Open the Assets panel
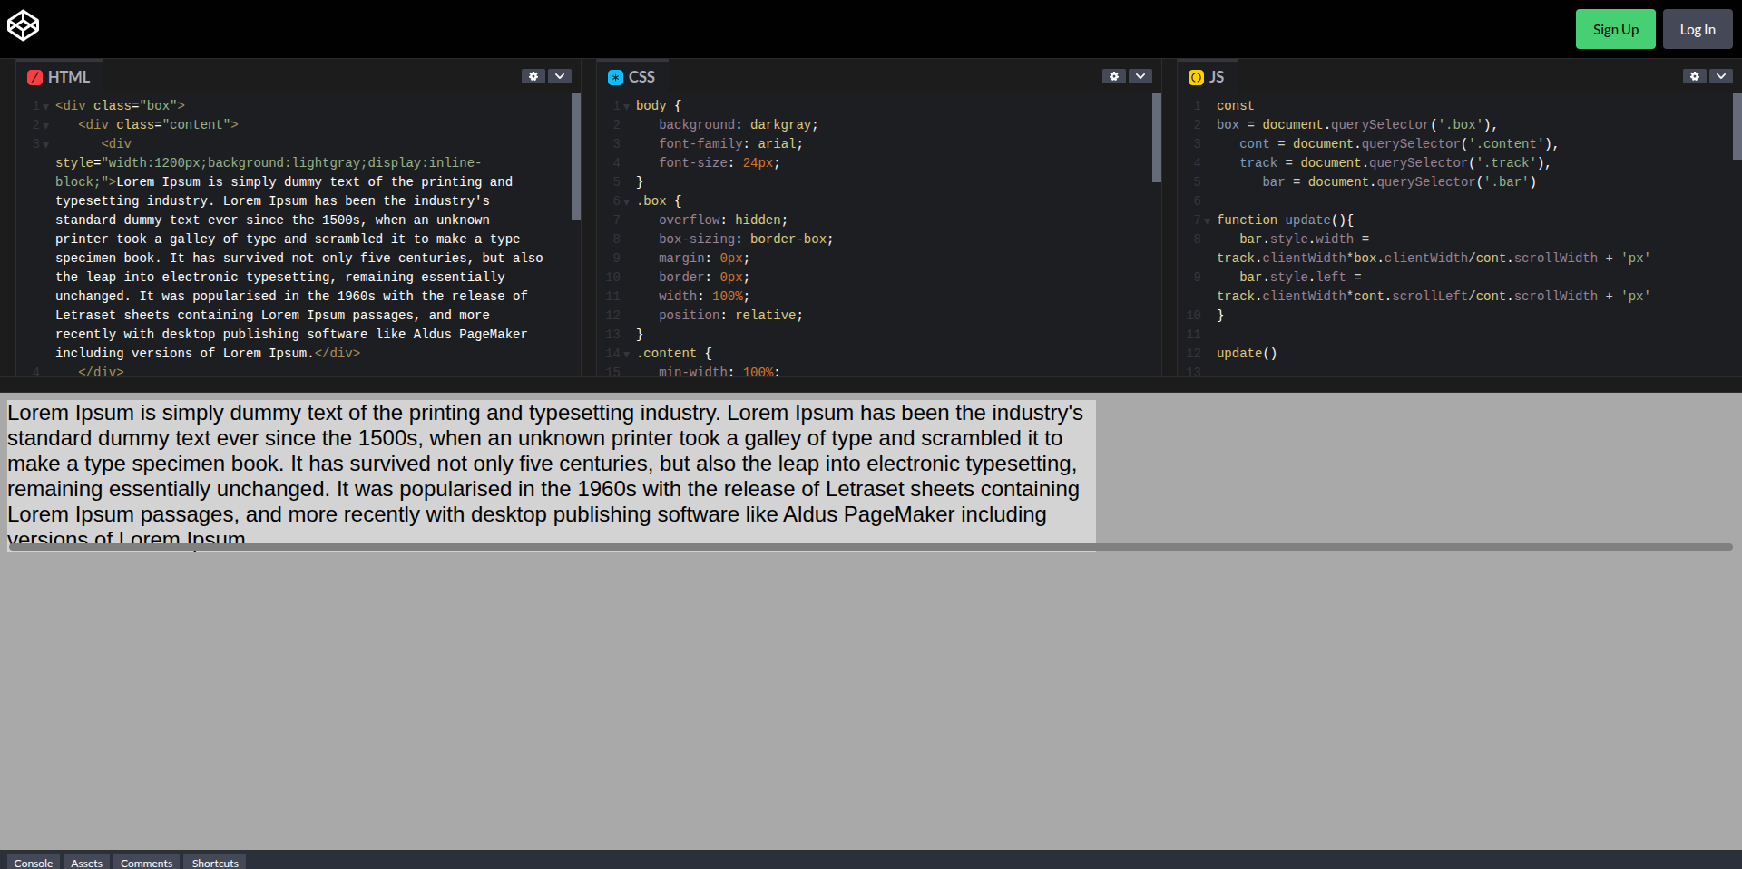This screenshot has width=1742, height=869. pos(87,863)
